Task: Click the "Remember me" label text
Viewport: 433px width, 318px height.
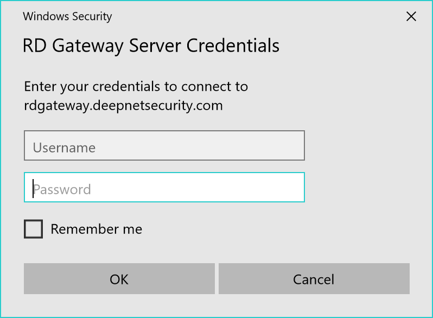Action: pos(96,230)
